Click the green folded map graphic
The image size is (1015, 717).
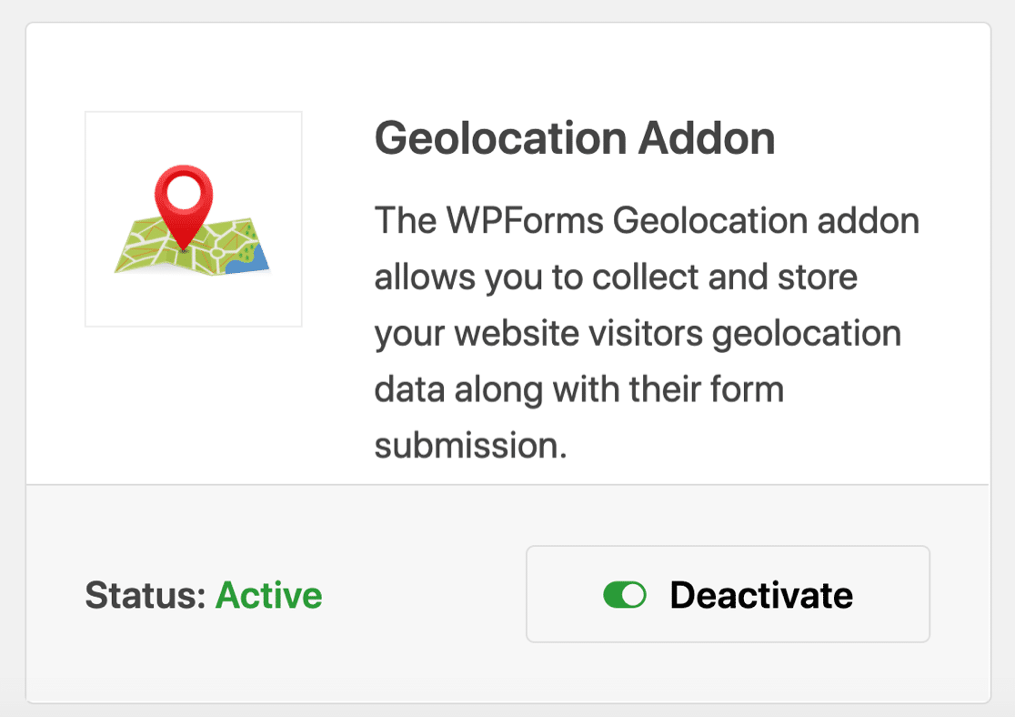coord(159,247)
